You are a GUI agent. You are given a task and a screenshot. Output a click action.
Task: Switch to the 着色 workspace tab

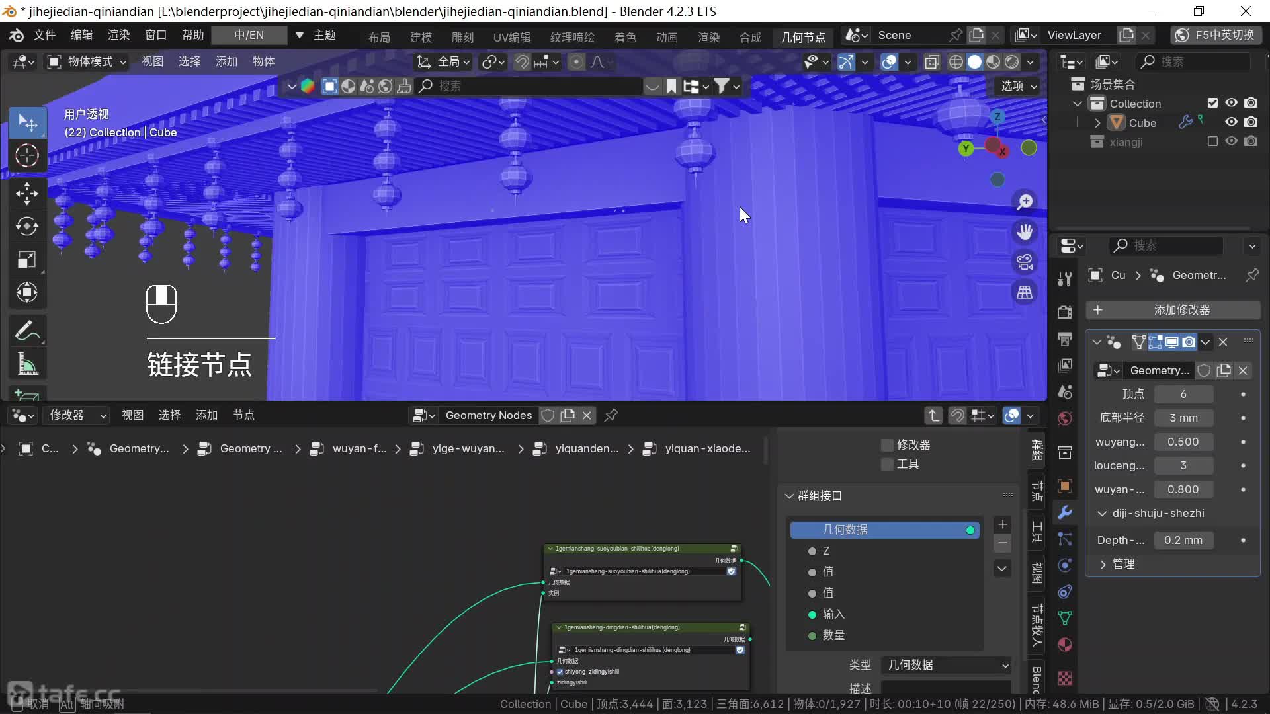click(x=625, y=37)
